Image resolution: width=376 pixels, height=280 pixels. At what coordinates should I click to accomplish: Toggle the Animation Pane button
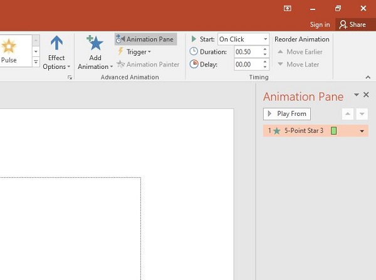[145, 39]
